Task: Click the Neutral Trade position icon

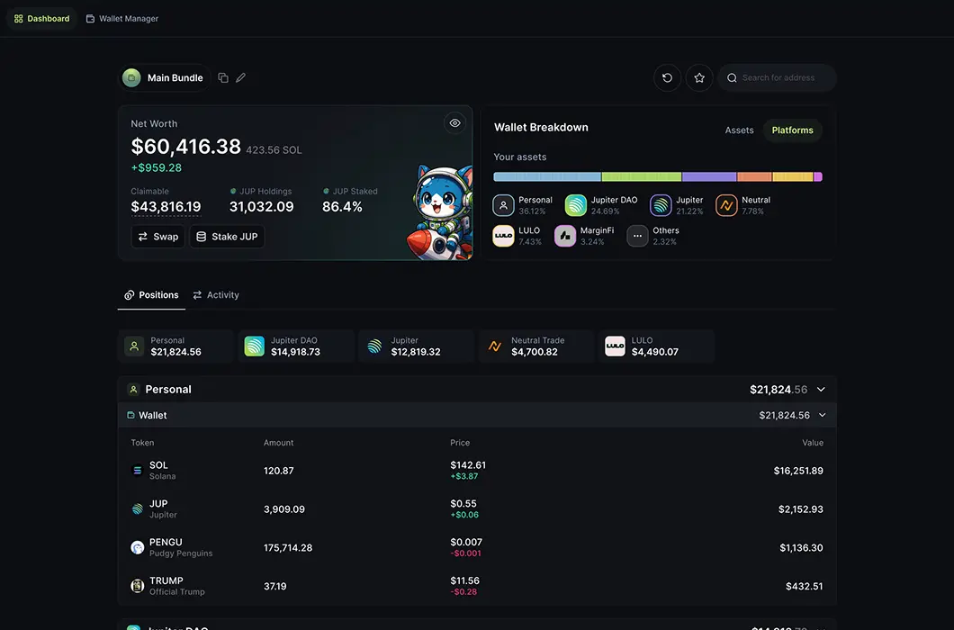Action: click(x=494, y=346)
